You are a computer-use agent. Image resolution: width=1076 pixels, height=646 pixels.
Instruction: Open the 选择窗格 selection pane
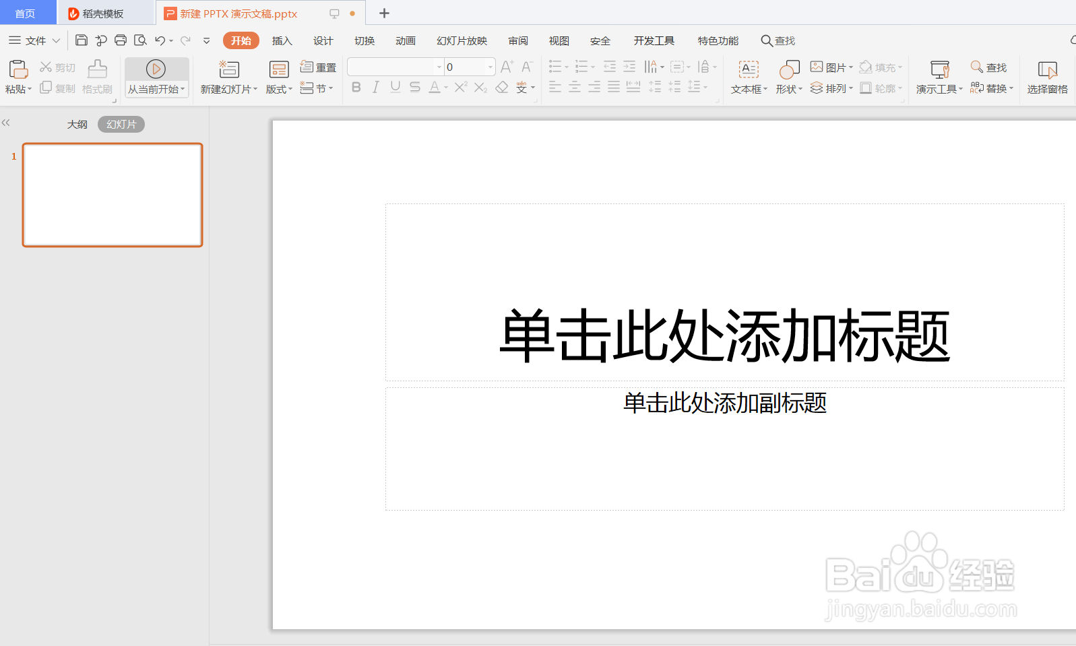pyautogui.click(x=1047, y=77)
